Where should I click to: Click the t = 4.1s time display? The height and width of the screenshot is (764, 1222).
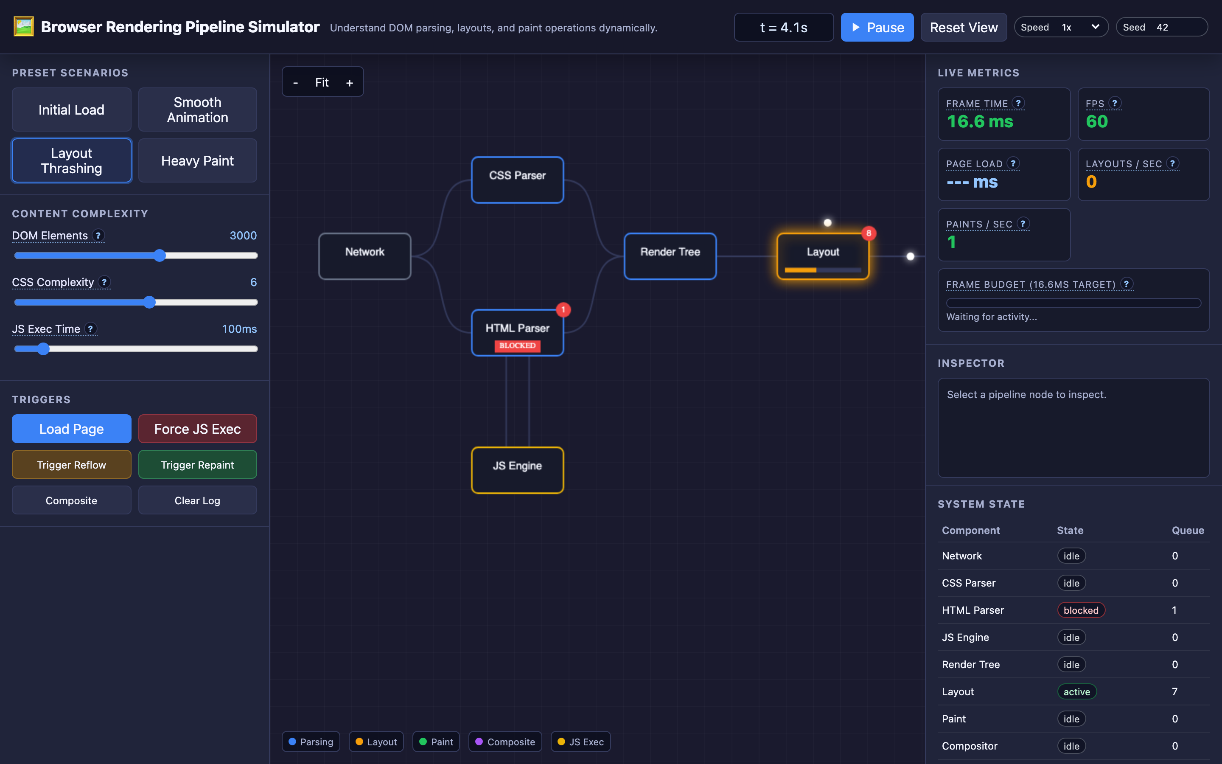tap(784, 27)
